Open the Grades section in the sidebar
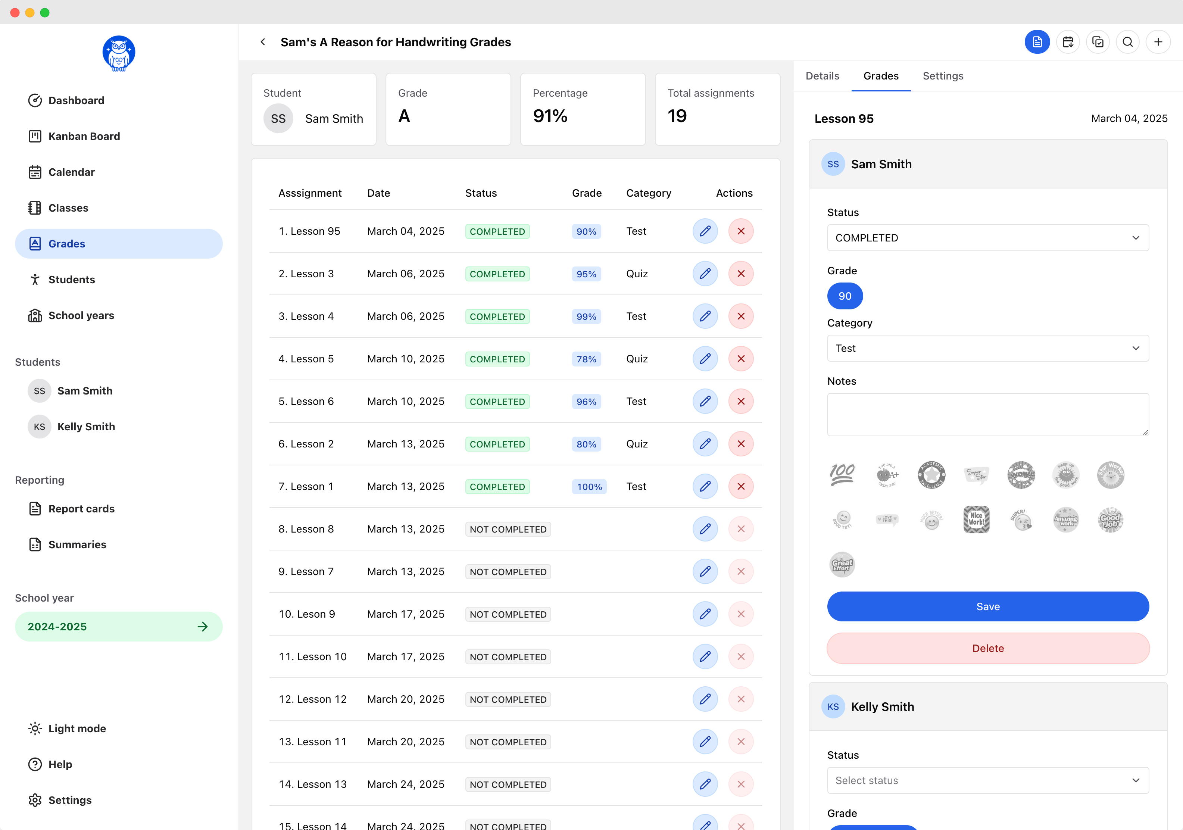The image size is (1183, 830). (x=67, y=243)
